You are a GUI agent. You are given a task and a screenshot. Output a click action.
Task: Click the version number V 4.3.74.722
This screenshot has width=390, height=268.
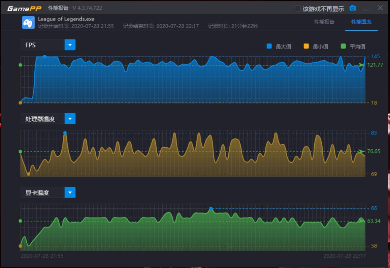[87, 8]
